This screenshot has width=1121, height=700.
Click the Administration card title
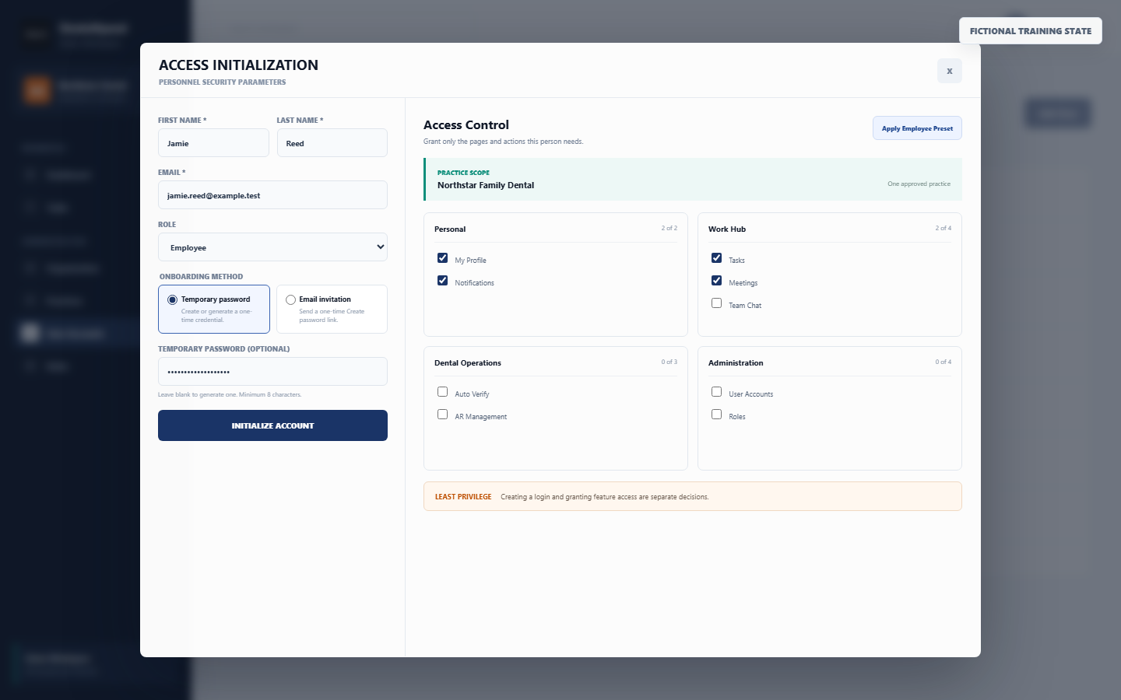736,363
